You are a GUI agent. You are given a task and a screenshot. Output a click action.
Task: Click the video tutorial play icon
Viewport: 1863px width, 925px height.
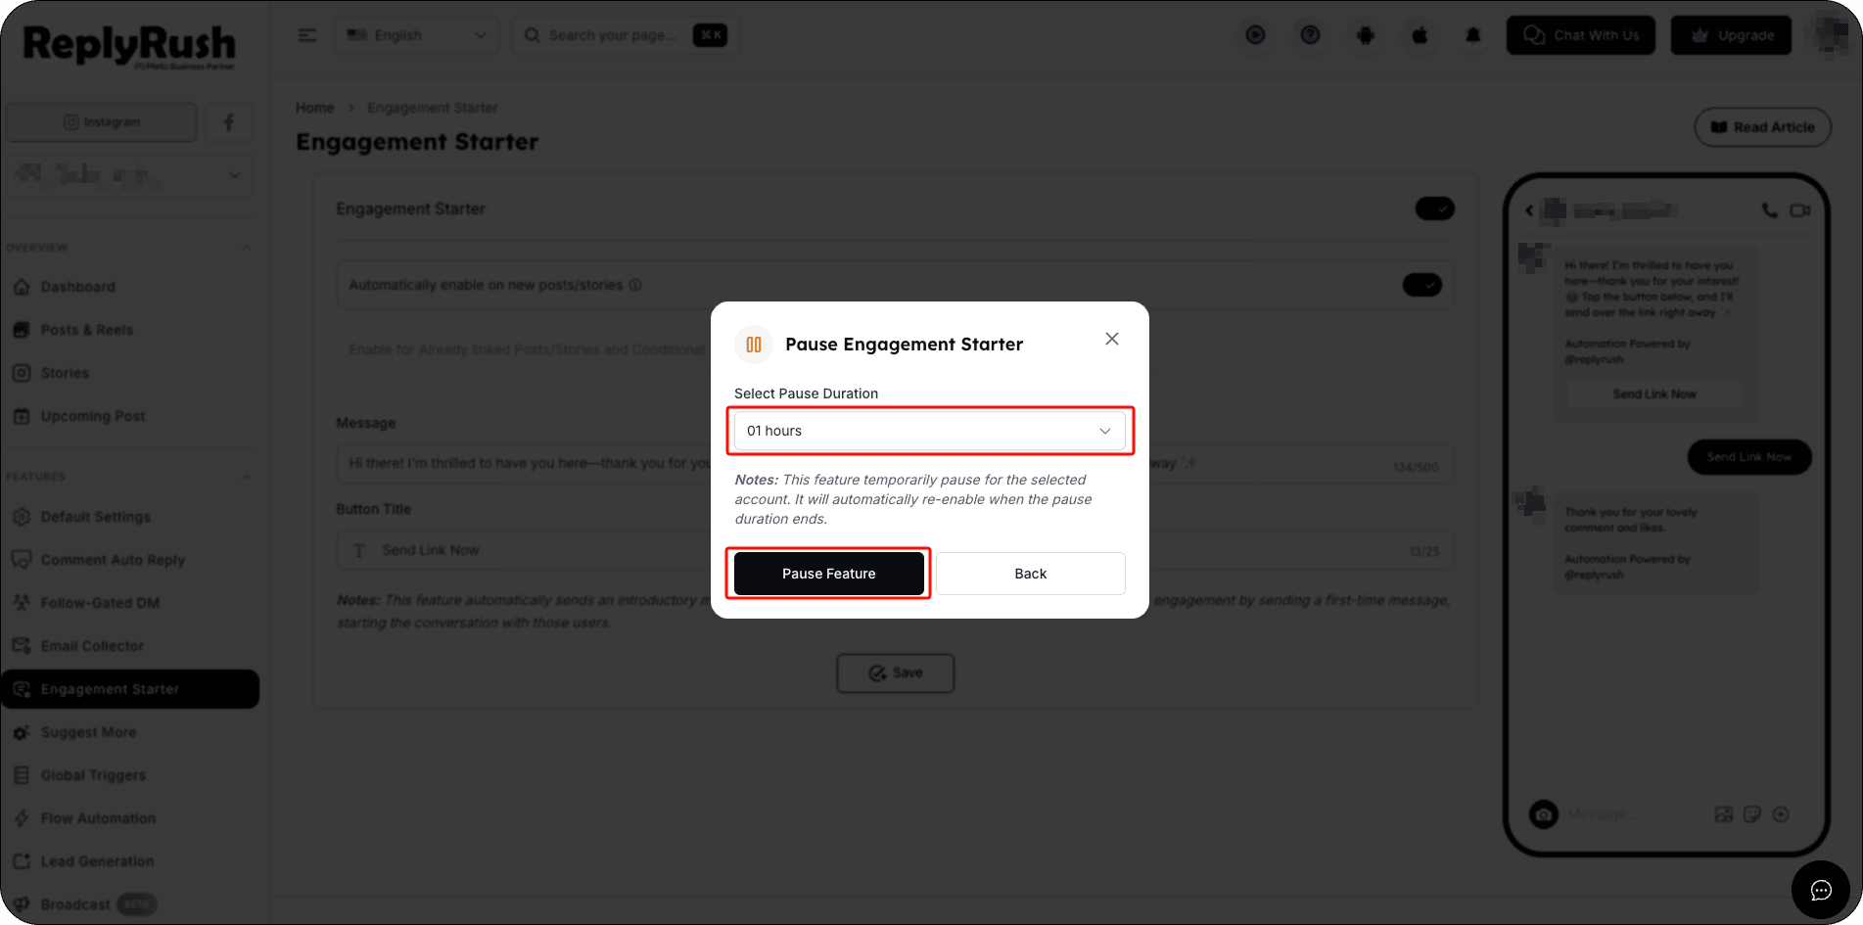[x=1255, y=35]
